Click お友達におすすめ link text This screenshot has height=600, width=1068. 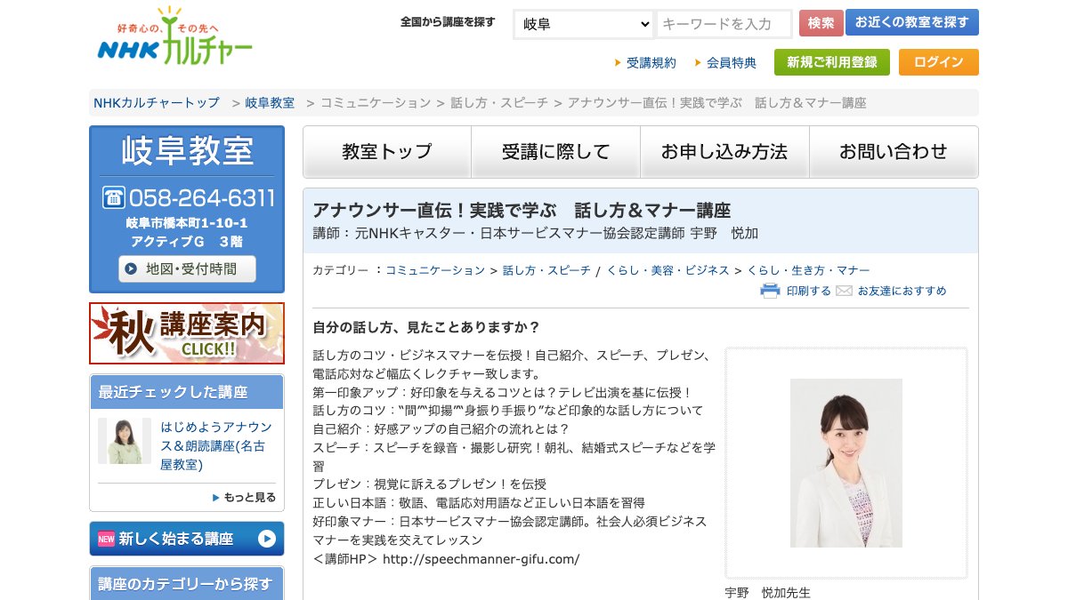point(902,291)
